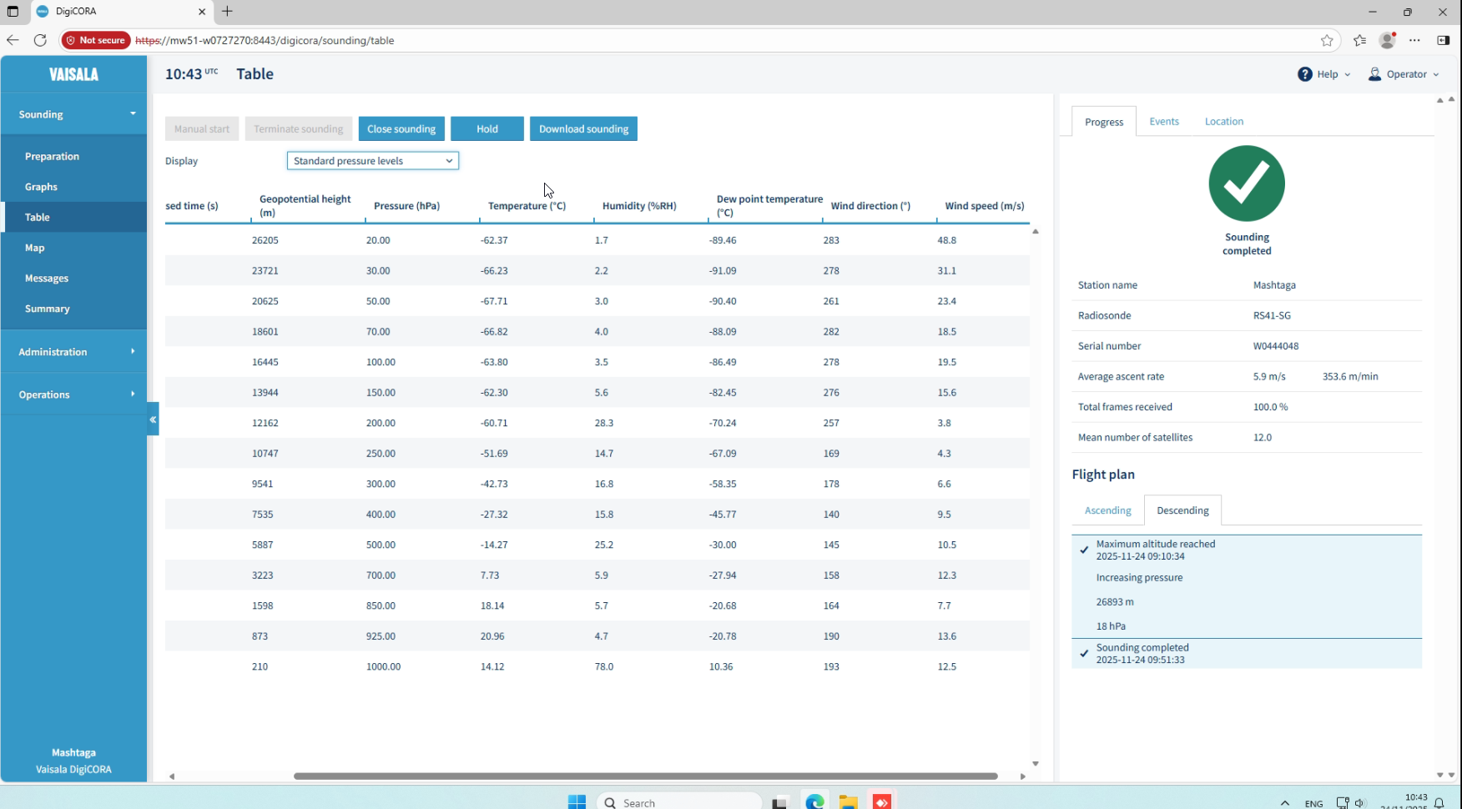
Task: Switch to the Events tab
Action: (x=1163, y=122)
